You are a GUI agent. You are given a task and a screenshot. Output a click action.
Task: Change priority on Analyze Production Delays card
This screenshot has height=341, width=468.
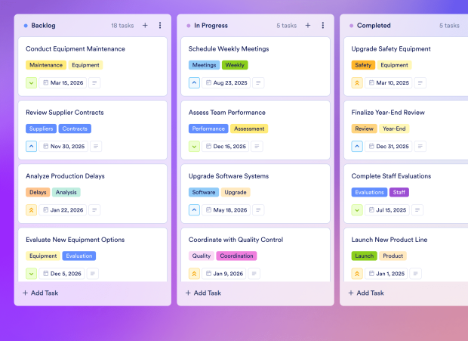click(31, 210)
